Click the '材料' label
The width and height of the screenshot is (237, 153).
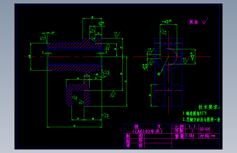tap(204, 136)
